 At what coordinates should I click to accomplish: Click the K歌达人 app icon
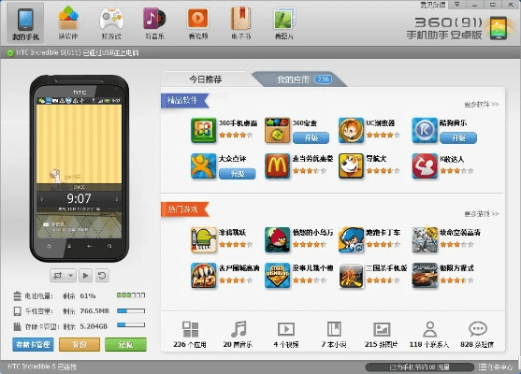(425, 166)
